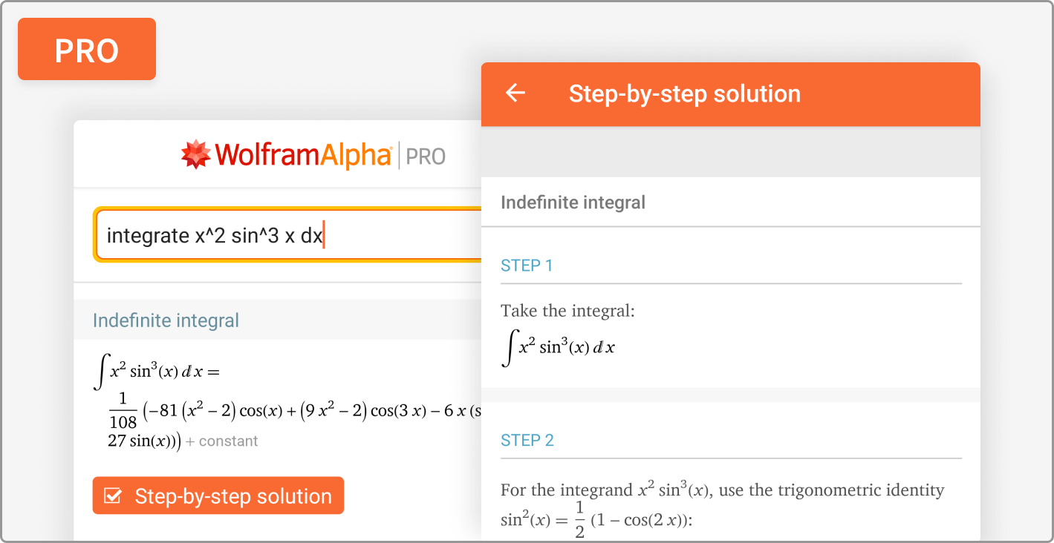Click the red WolframAlpha star logo

tap(196, 154)
